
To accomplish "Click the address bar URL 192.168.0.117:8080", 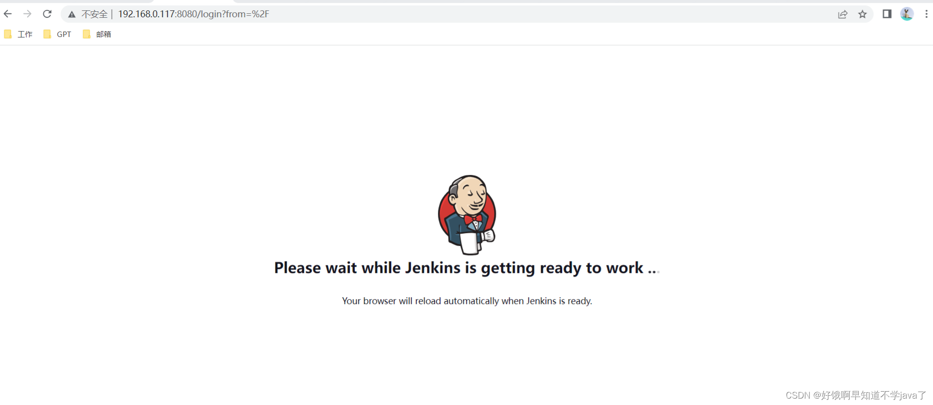I will (194, 14).
